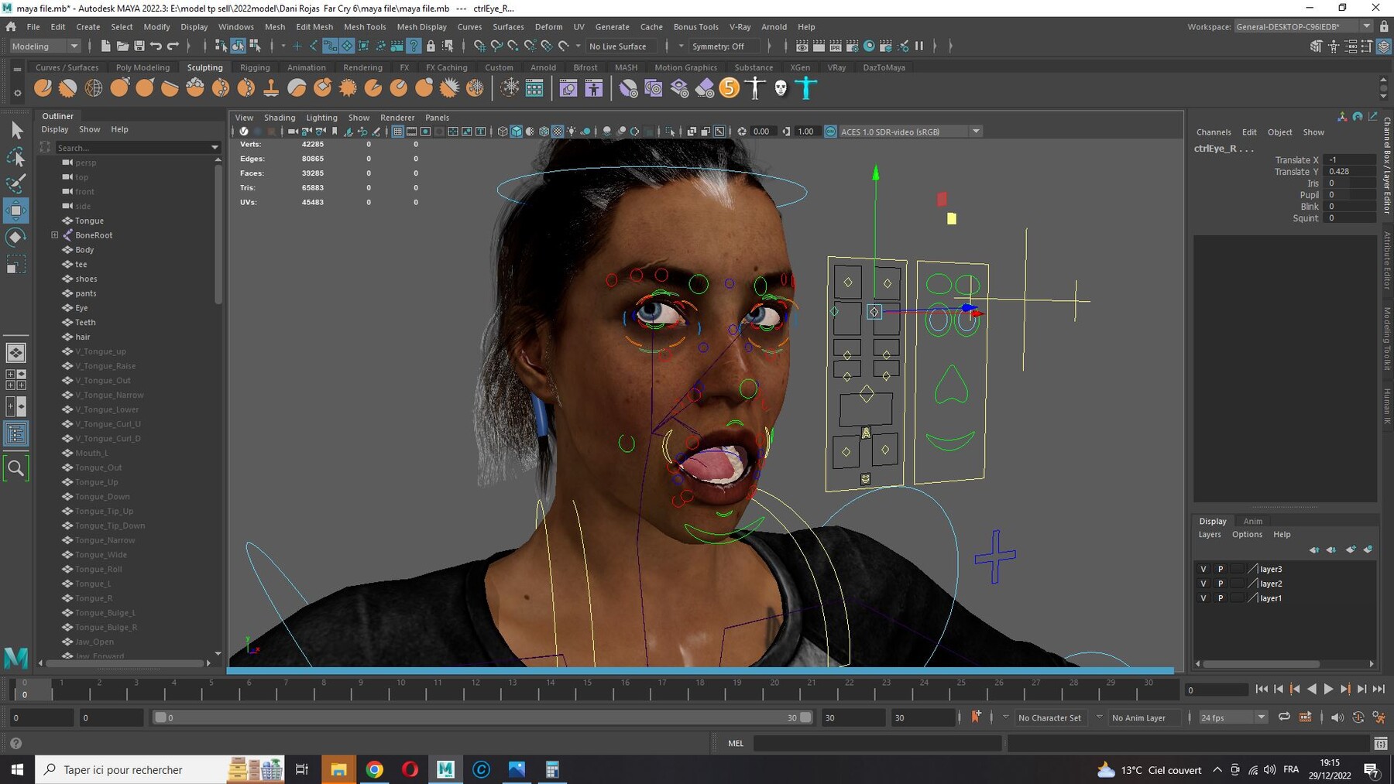
Task: Activate the Lasso select tool
Action: [x=16, y=157]
